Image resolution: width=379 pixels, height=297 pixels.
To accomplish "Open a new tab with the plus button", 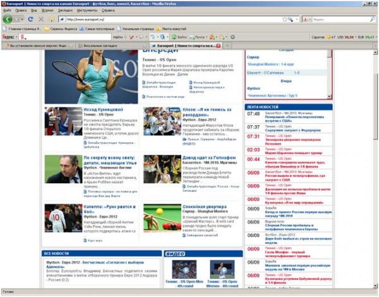I will pyautogui.click(x=227, y=45).
